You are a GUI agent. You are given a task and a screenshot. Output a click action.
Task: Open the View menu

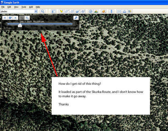(x=16, y=7)
